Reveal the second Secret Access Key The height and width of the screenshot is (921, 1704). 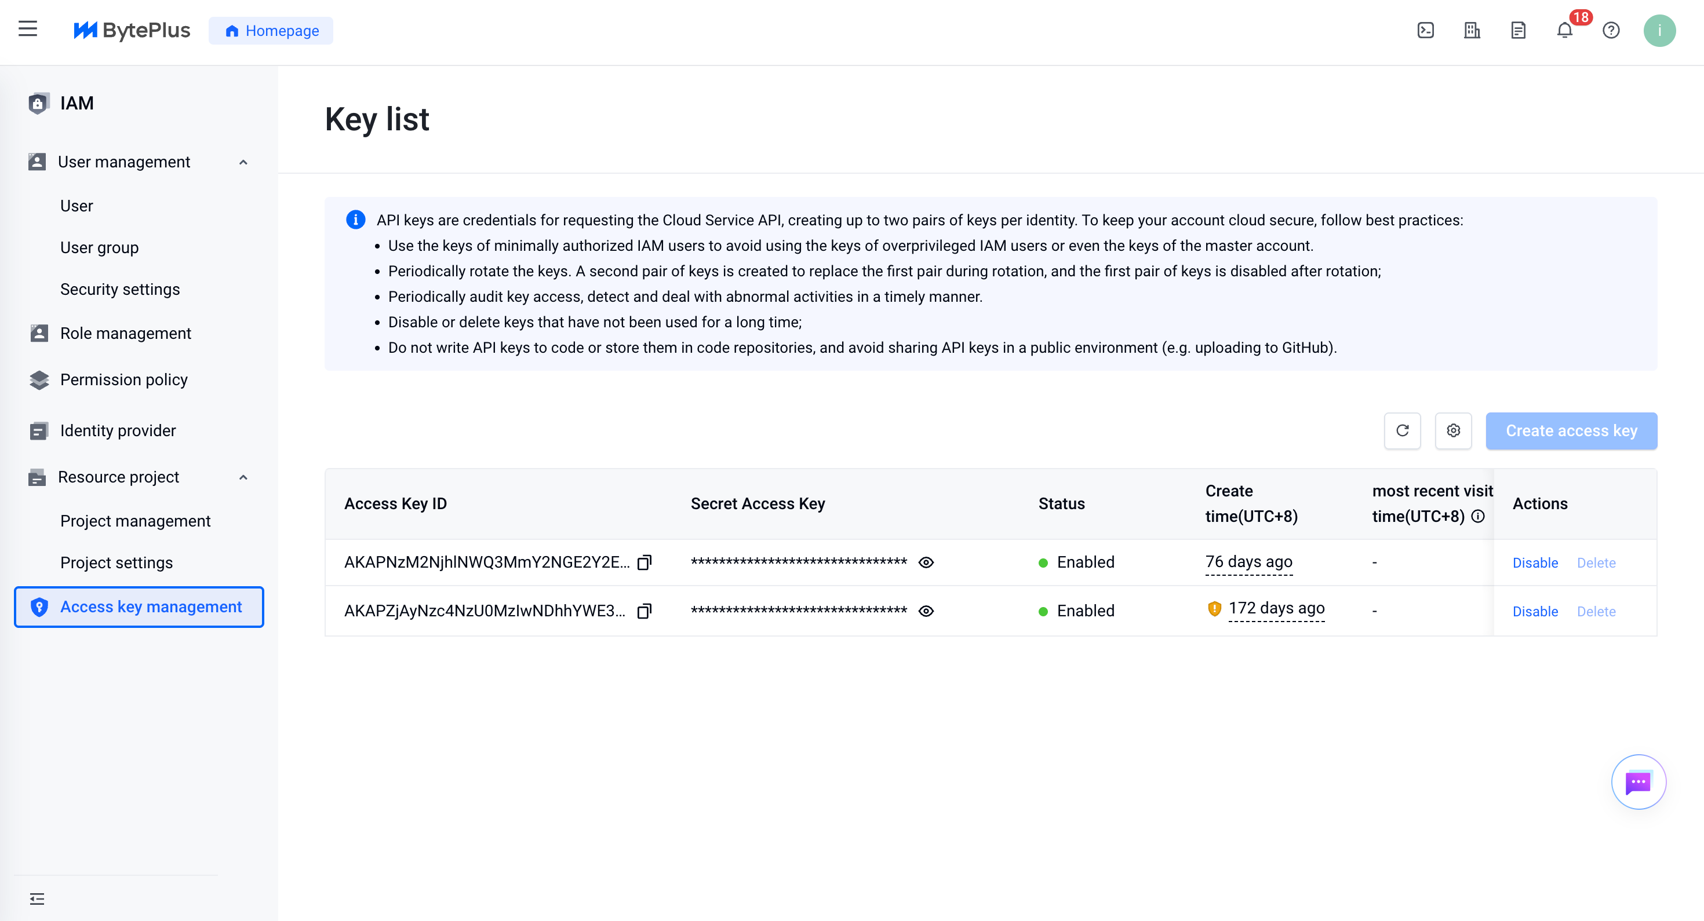coord(926,612)
